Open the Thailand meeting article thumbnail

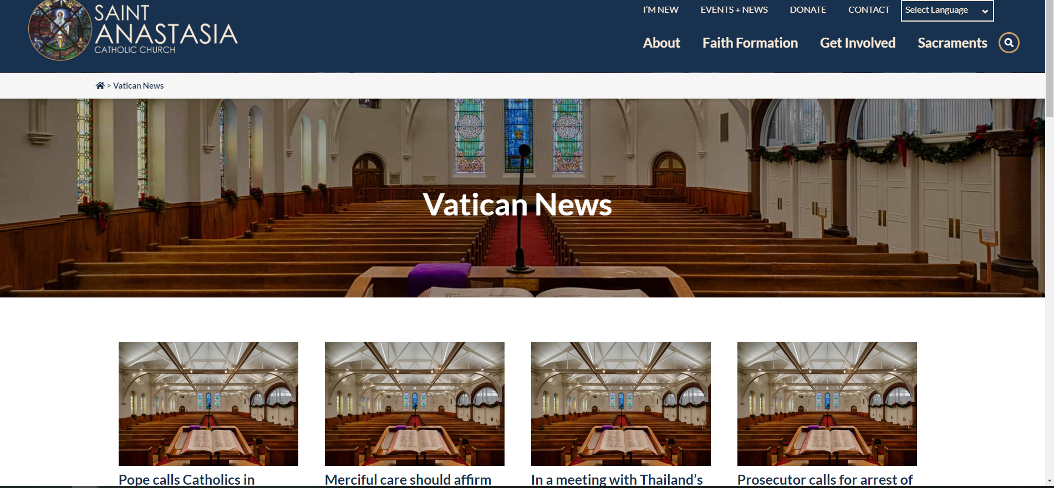point(621,404)
